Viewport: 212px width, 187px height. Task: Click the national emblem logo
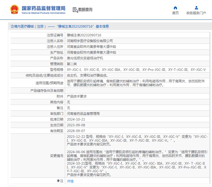point(14,9)
